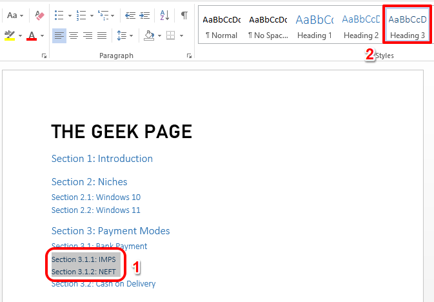Screen dimensions: 434x302
Task: Expand the shading color dropdown arrow
Action: [159, 35]
